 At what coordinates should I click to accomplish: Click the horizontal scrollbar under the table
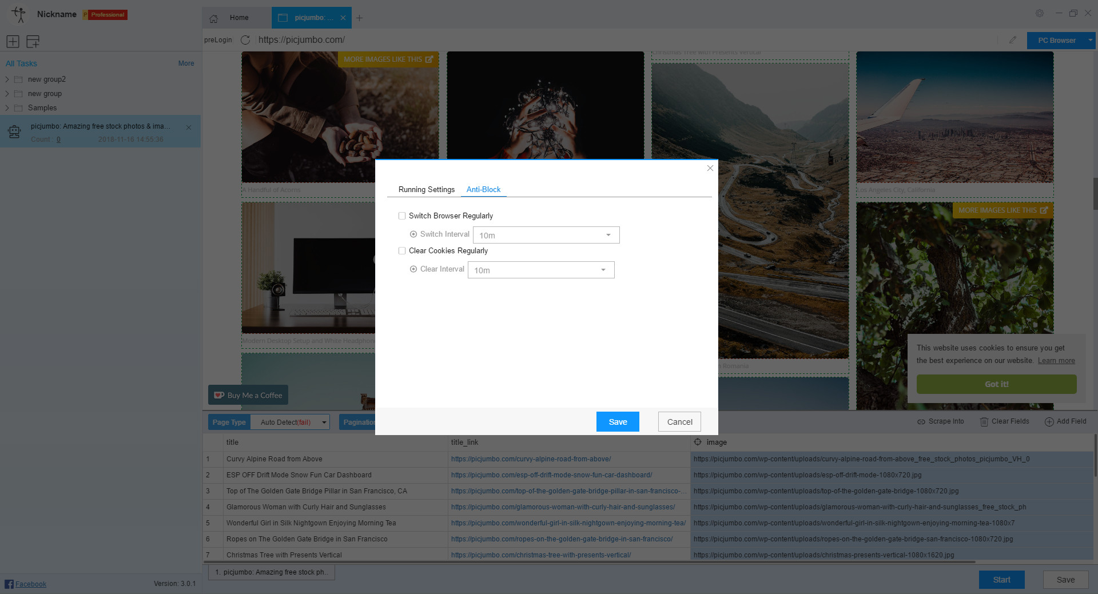[589, 562]
